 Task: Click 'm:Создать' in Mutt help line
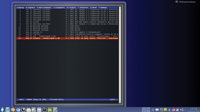(71, 7)
